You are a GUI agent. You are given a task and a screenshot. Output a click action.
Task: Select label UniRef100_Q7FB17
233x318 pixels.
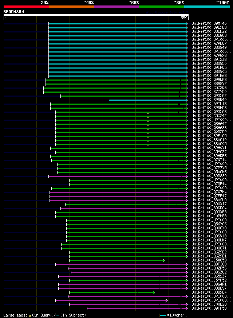pyautogui.click(x=209, y=196)
